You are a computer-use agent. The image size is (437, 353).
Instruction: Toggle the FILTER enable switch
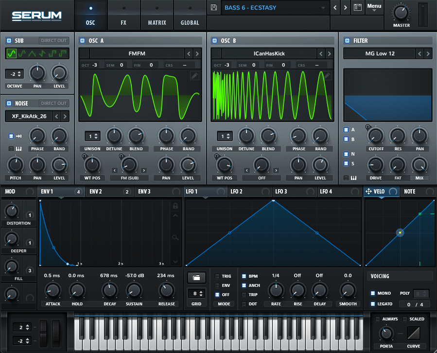coord(347,41)
